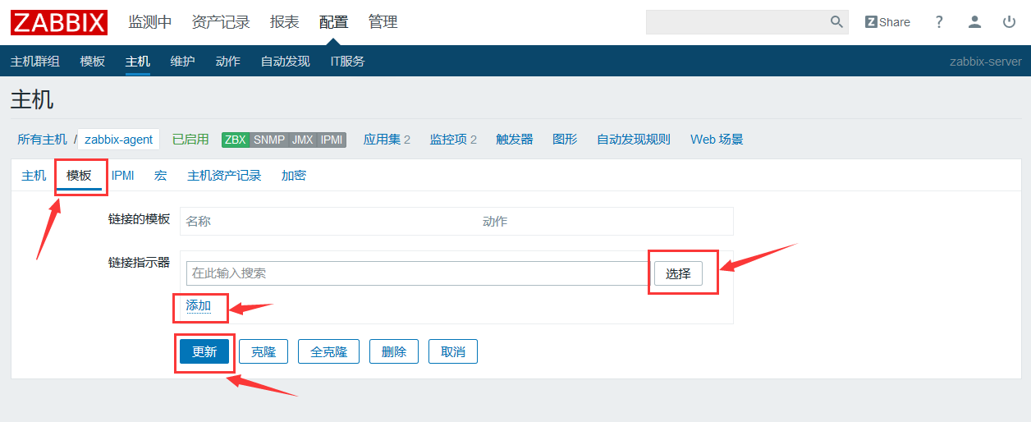This screenshot has width=1031, height=422.
Task: Go to 自动发现 submenu
Action: (x=286, y=62)
